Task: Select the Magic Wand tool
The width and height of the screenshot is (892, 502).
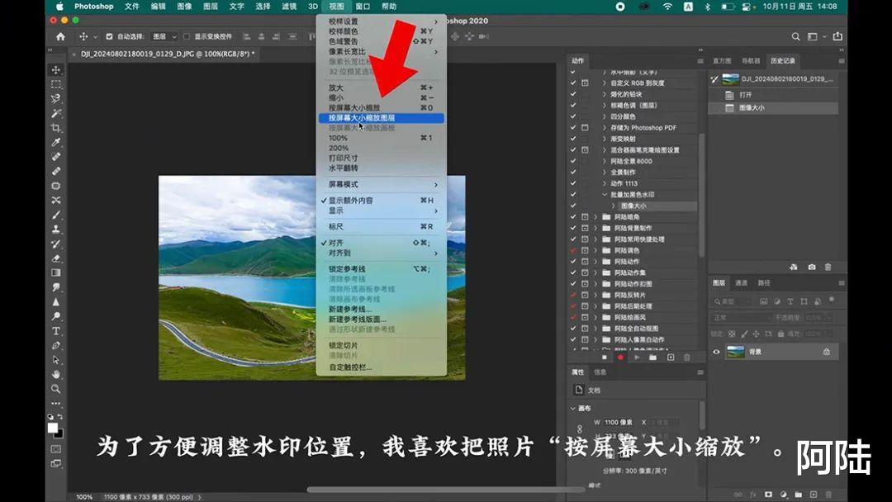Action: point(56,113)
